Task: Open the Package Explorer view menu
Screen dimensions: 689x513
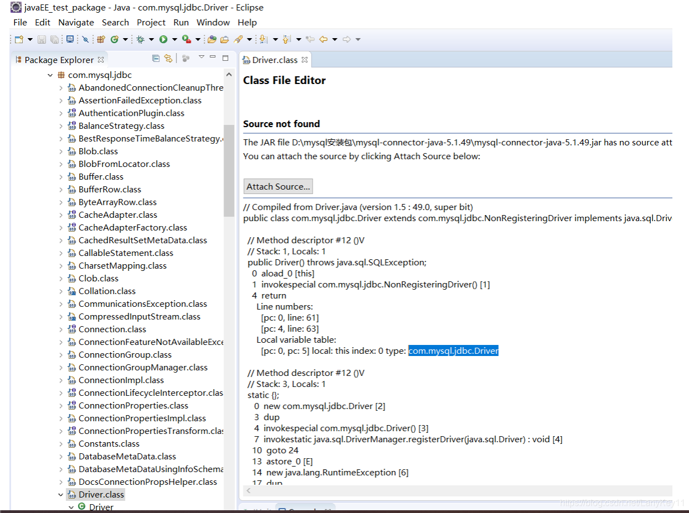Action: 201,57
